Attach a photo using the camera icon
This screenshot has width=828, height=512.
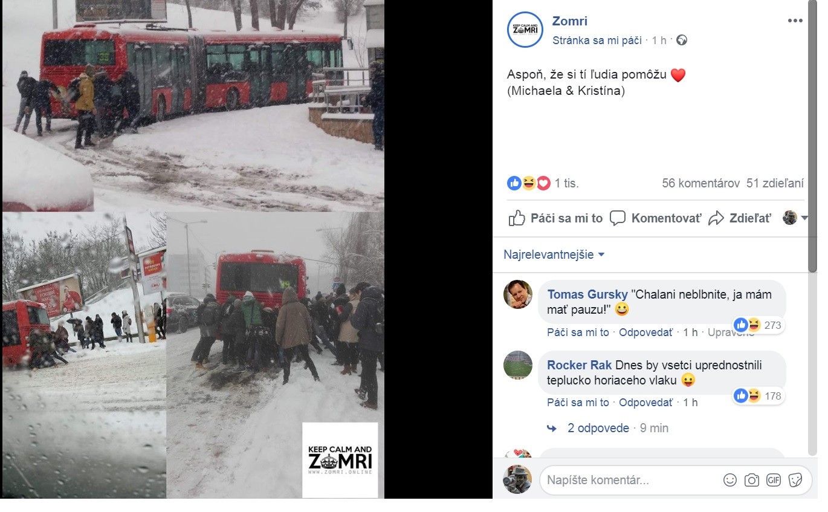pyautogui.click(x=752, y=480)
